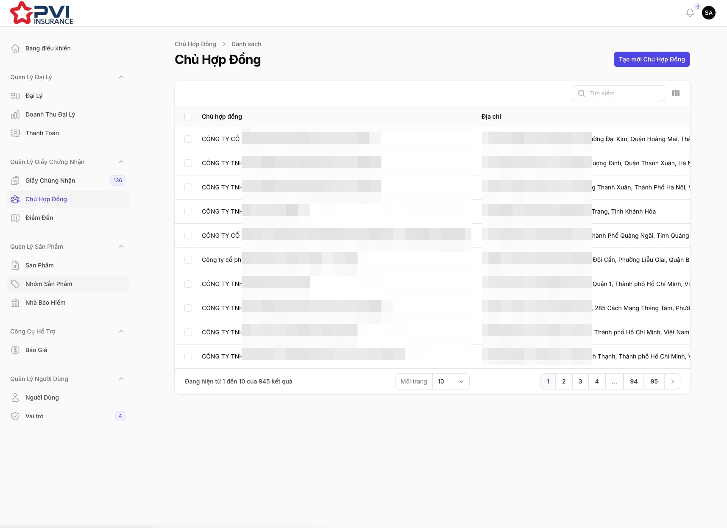This screenshot has height=528, width=727.
Task: Click Tạo mới Chủ Hợp Đồng button
Action: coord(652,59)
